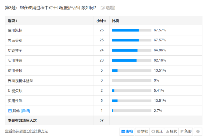
Task: Click the [多选题] tag beside the question
Action: (x=108, y=8)
